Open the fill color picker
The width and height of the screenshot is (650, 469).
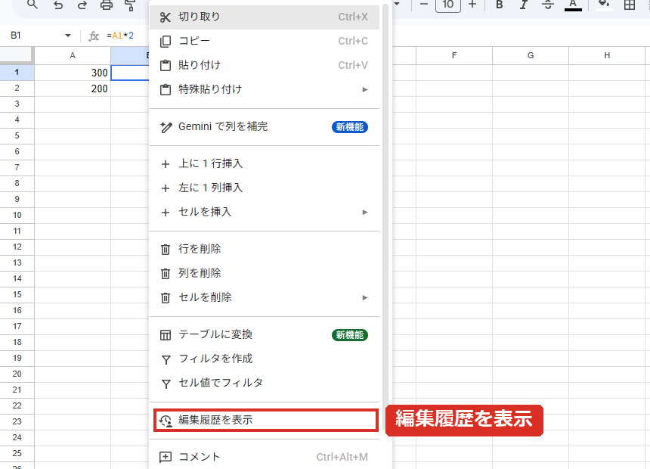[605, 5]
